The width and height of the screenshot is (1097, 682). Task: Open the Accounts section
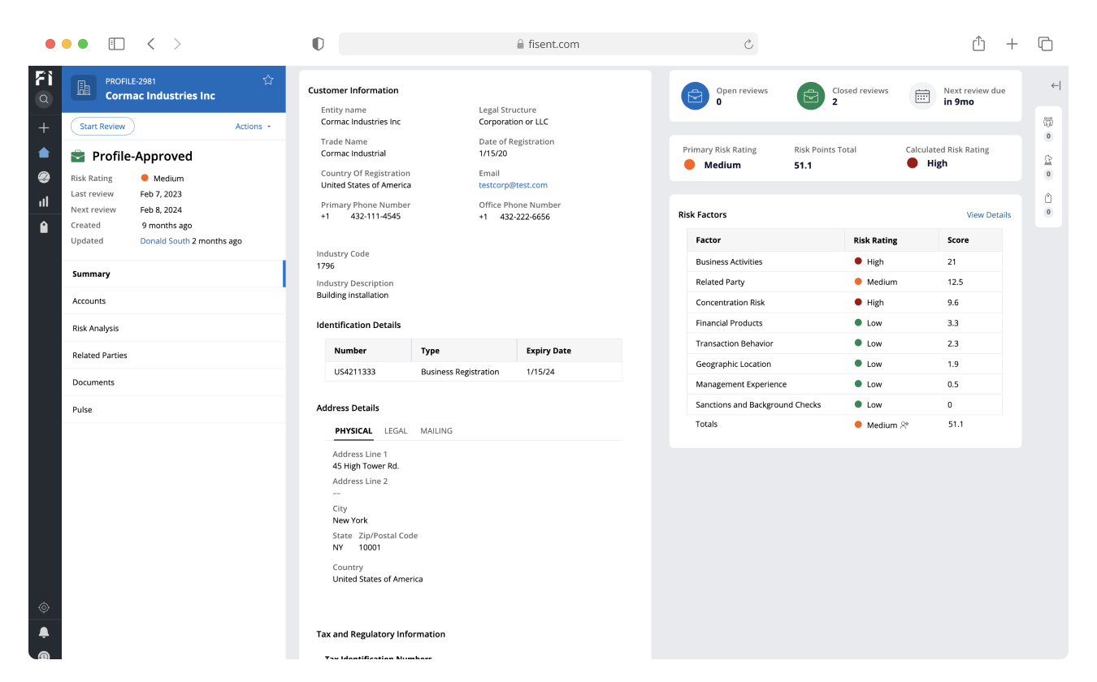pyautogui.click(x=174, y=301)
